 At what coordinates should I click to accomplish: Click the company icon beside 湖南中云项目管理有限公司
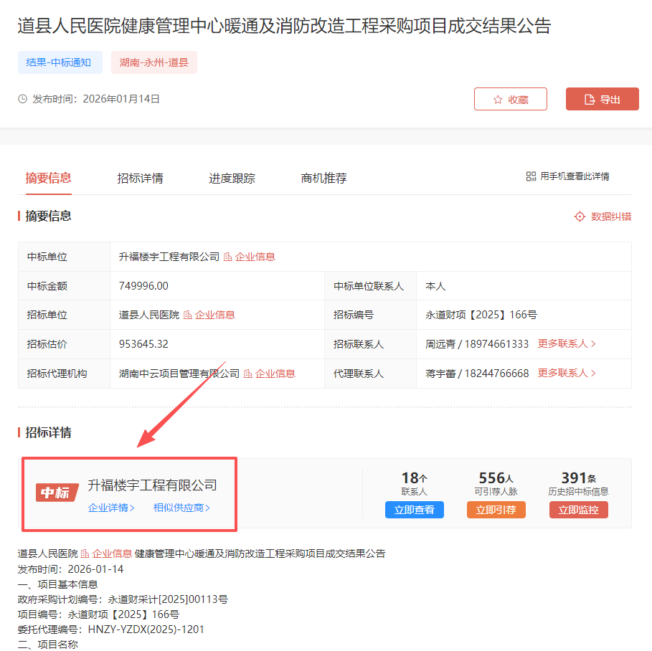coord(248,374)
